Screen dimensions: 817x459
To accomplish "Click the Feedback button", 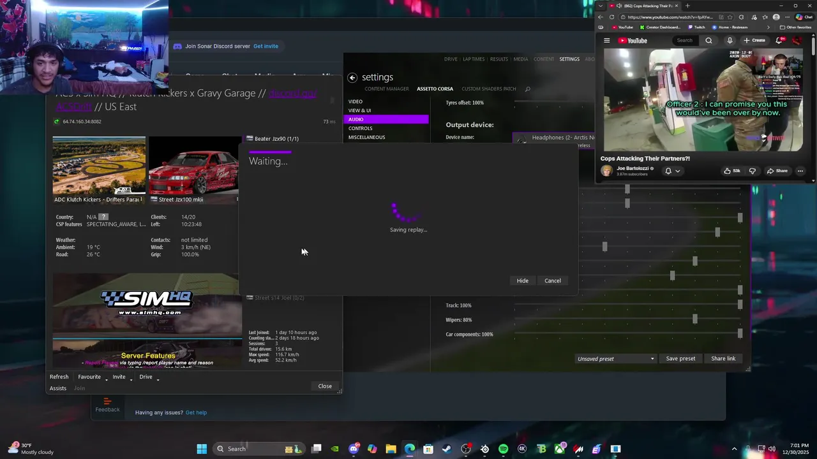I will [107, 405].
